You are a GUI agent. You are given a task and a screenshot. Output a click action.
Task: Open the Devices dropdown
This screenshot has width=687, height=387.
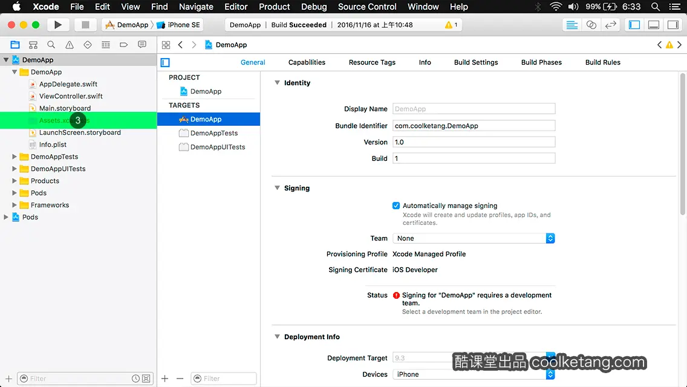tap(474, 374)
